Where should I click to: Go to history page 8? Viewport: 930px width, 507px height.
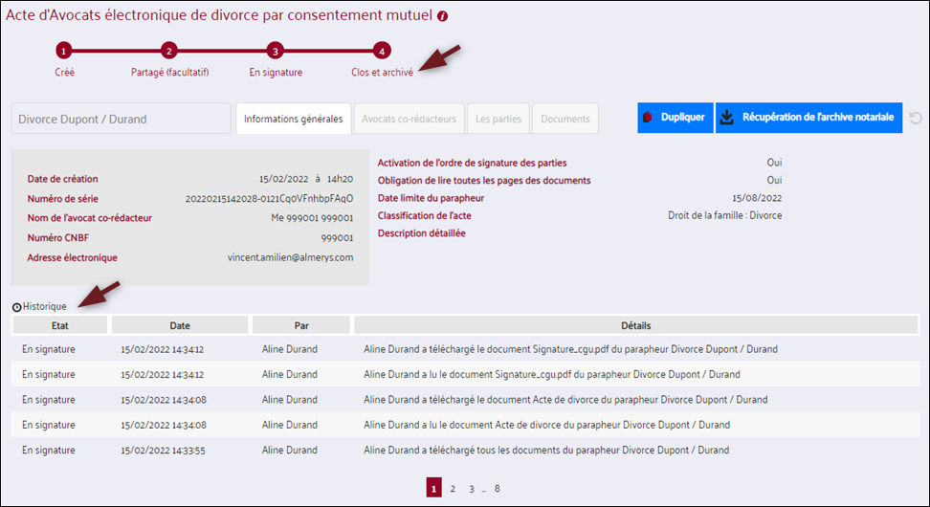coord(497,489)
